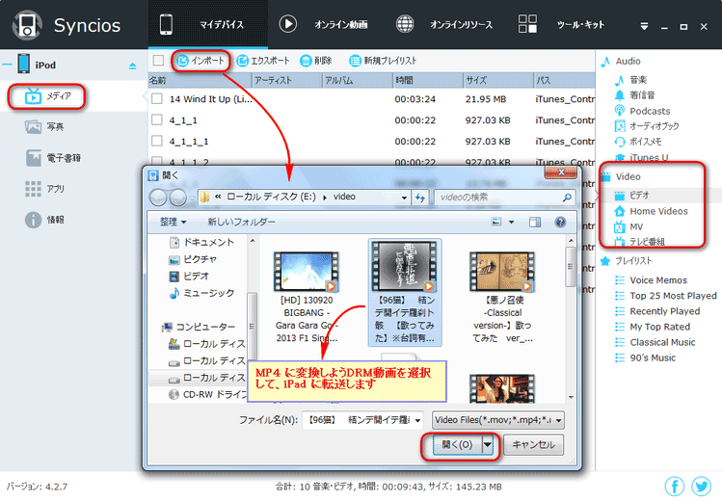Select MV category

pos(629,226)
